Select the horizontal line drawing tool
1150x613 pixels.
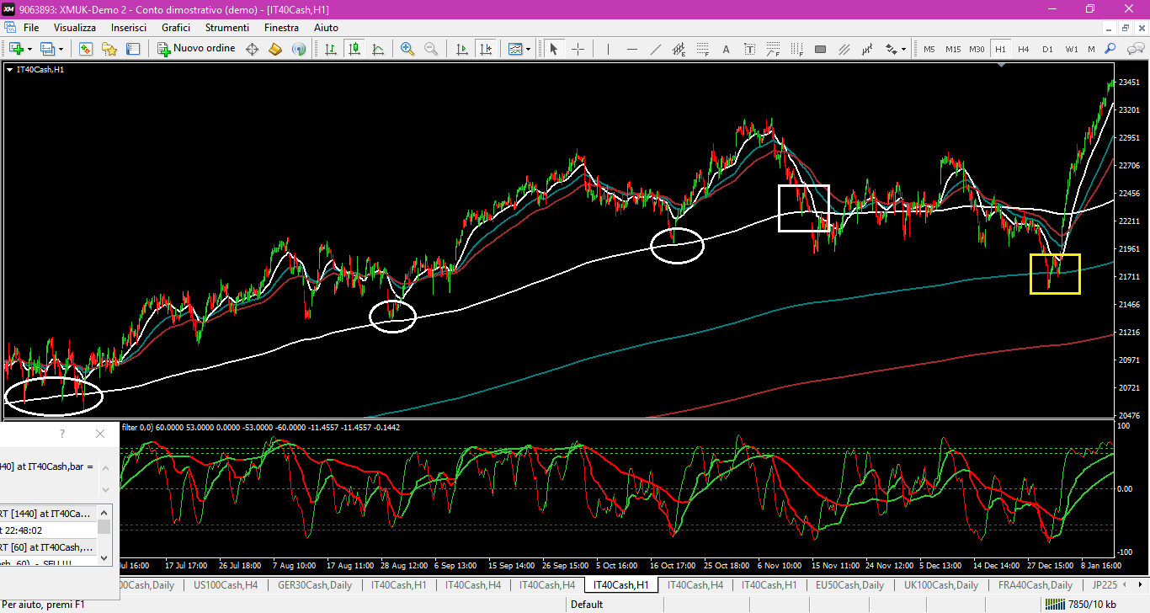coord(631,49)
